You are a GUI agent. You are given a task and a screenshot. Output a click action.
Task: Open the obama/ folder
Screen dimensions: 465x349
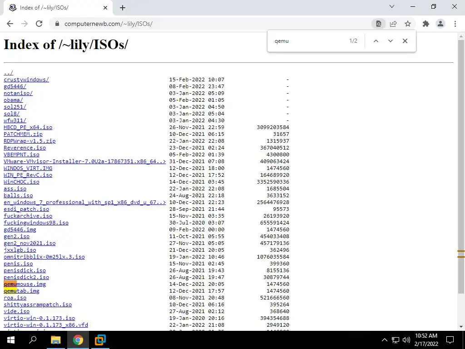click(x=13, y=100)
